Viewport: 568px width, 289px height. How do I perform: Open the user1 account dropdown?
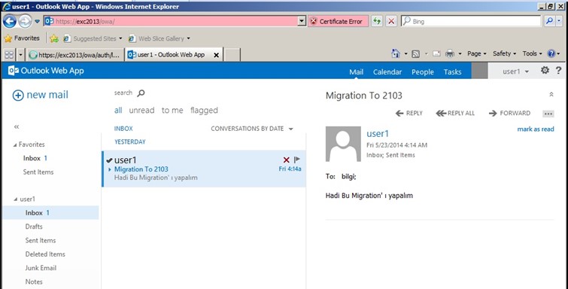[515, 71]
